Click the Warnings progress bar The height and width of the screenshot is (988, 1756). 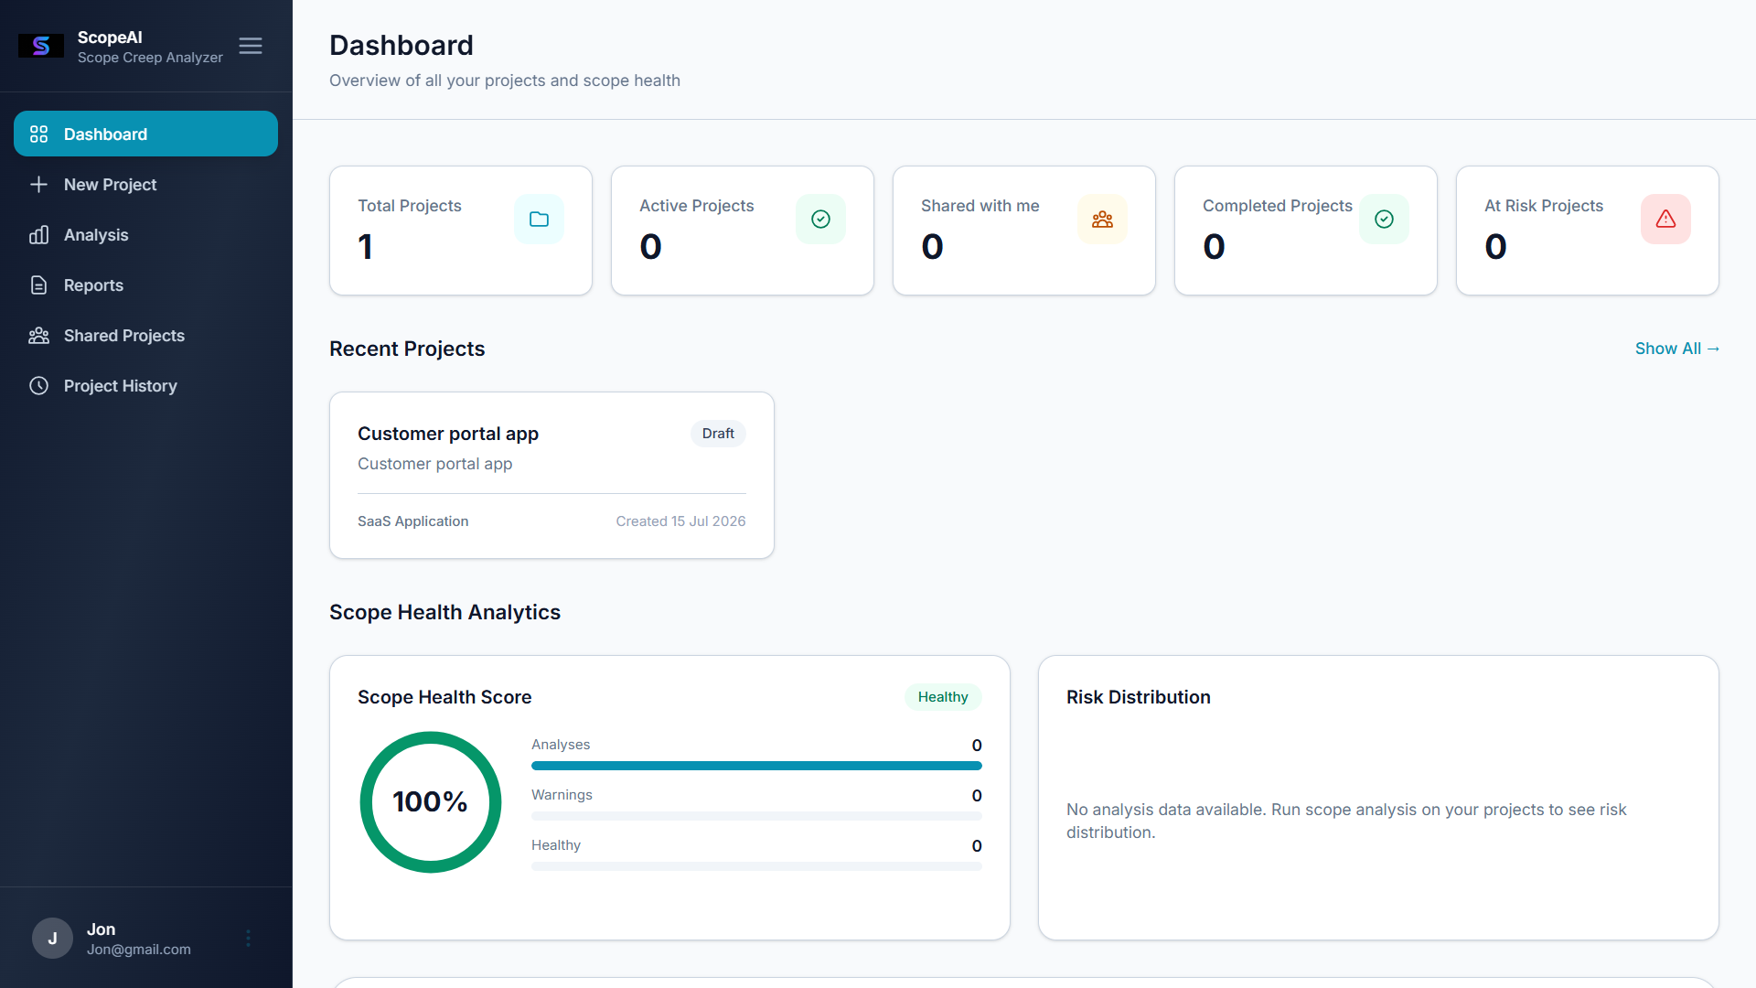point(756,816)
